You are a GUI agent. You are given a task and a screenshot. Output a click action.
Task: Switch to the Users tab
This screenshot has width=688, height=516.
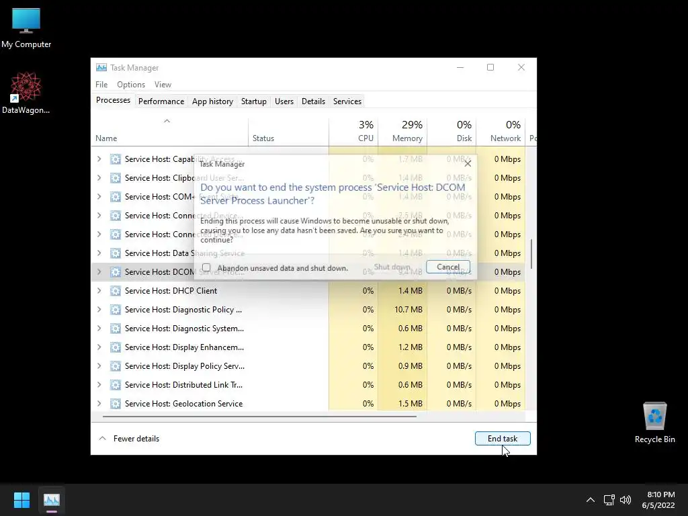point(284,101)
